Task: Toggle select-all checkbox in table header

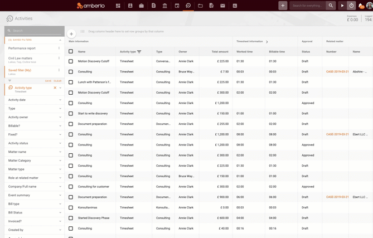Action: tap(71, 51)
